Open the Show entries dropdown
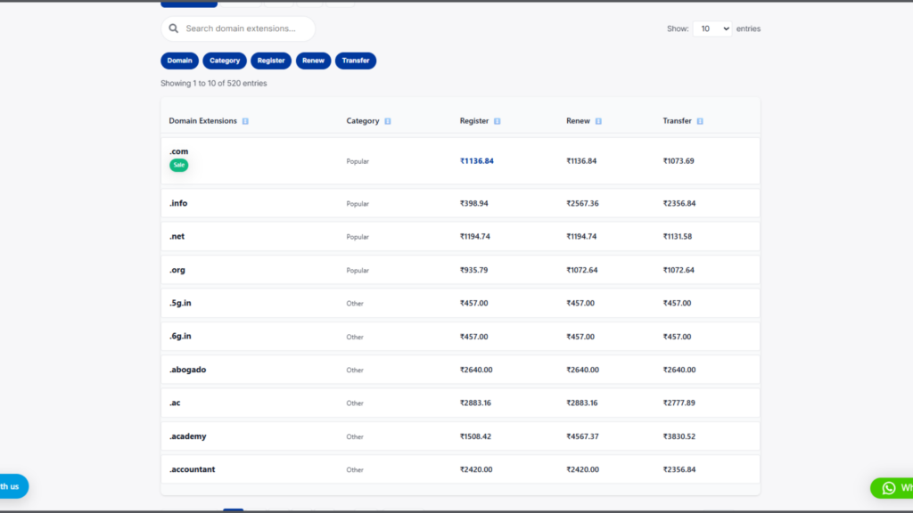The height and width of the screenshot is (513, 913). coord(711,28)
